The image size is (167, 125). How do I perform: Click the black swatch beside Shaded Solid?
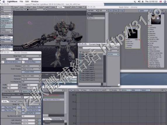pyautogui.click(x=28, y=10)
